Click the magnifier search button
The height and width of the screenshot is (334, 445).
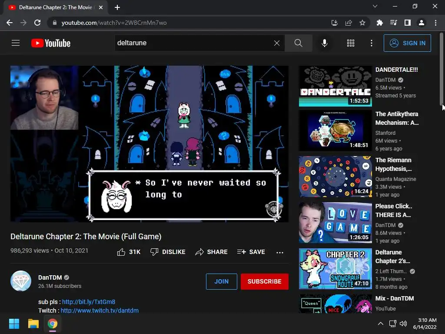[298, 43]
